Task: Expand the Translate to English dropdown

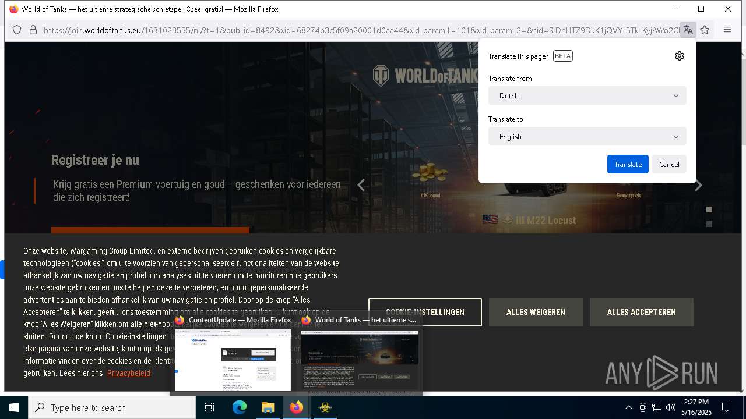Action: (587, 136)
